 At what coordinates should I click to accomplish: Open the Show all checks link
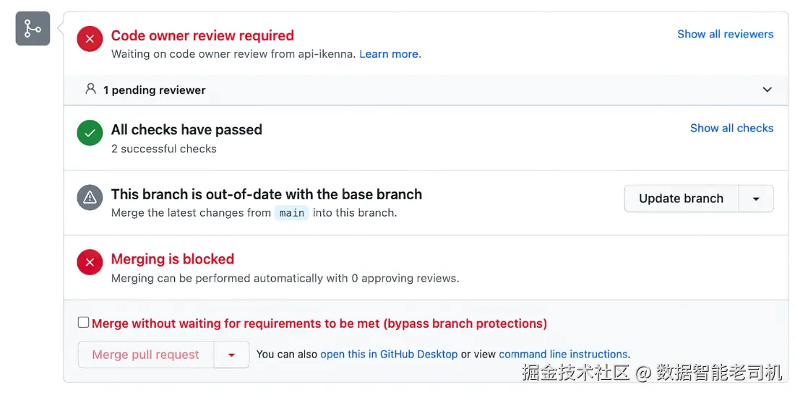tap(731, 128)
